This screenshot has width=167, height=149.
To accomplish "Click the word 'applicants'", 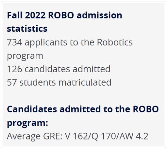I will [x=46, y=43].
